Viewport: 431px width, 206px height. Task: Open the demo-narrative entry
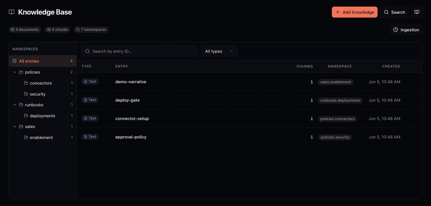tap(131, 82)
